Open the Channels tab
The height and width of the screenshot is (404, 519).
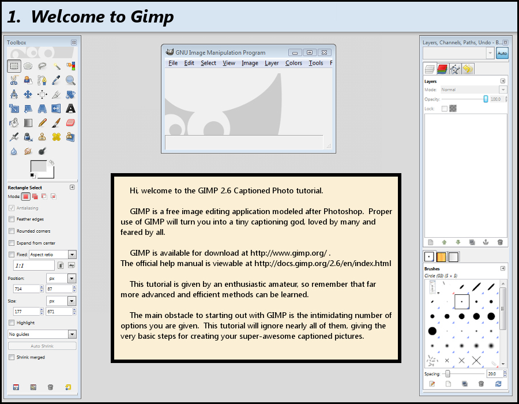(442, 69)
